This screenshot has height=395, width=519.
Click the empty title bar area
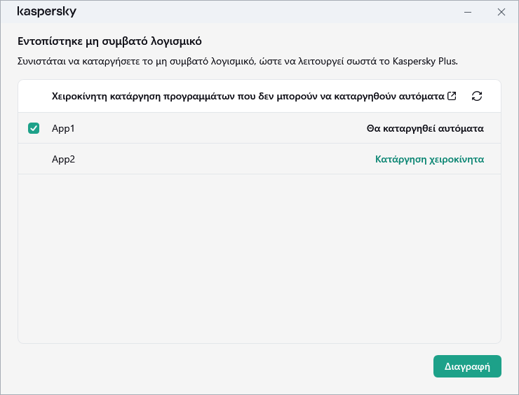(x=267, y=12)
